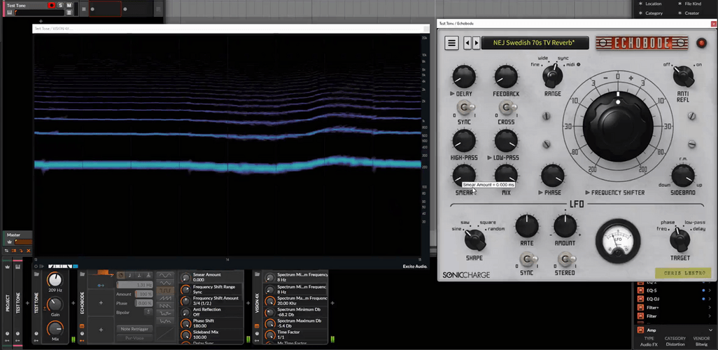Click the Sonic Charge logo

click(466, 275)
